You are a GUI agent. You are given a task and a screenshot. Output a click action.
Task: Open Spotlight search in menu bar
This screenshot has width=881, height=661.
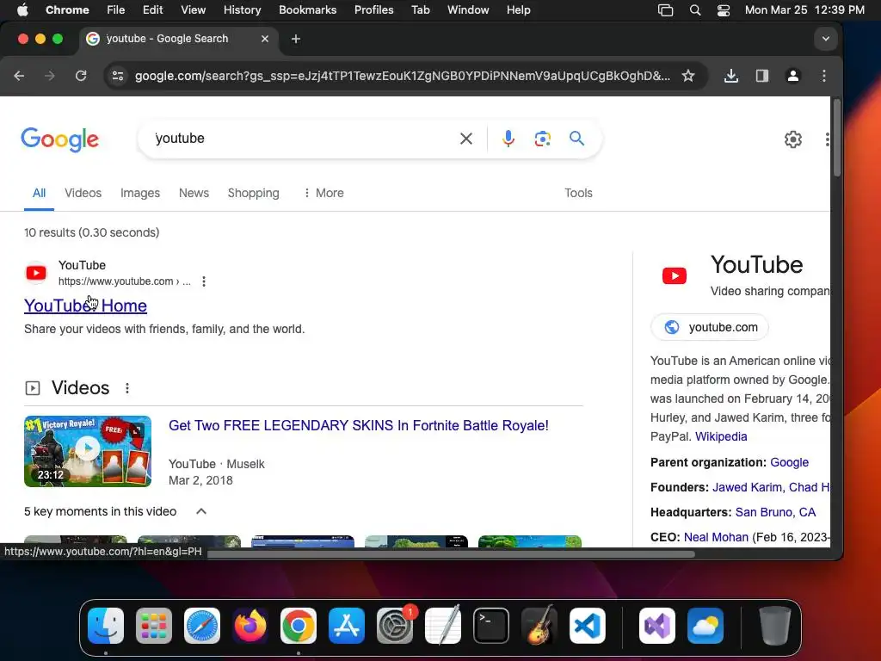coord(695,10)
